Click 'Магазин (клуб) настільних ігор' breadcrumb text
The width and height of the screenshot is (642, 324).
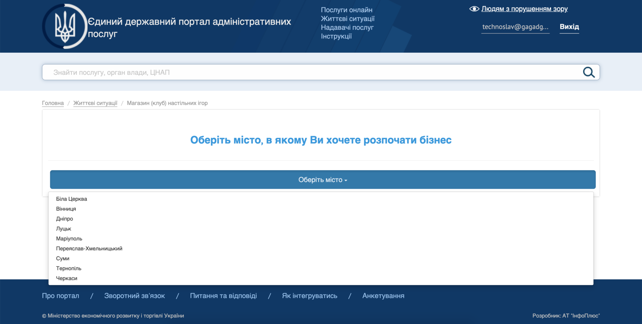167,103
